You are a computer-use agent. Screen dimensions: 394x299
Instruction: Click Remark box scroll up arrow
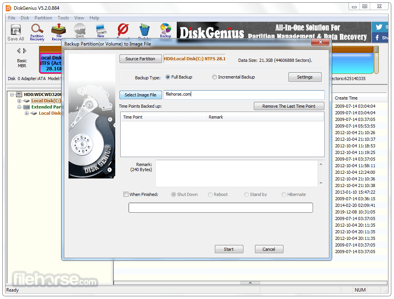pyautogui.click(x=321, y=164)
